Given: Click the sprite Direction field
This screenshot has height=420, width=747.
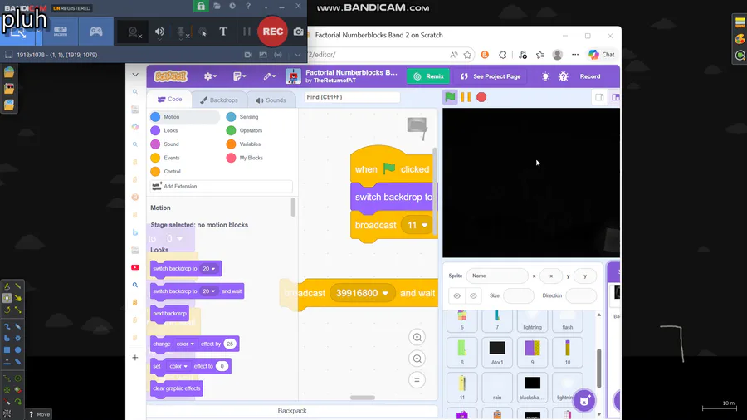Looking at the screenshot, I should tap(581, 295).
